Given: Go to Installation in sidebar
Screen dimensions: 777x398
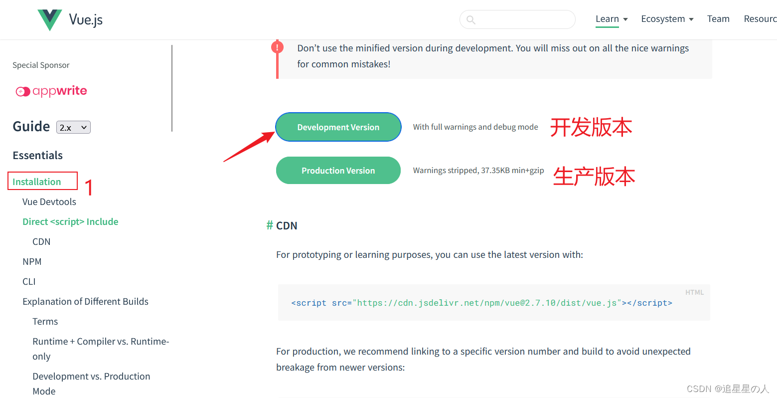Looking at the screenshot, I should point(37,182).
